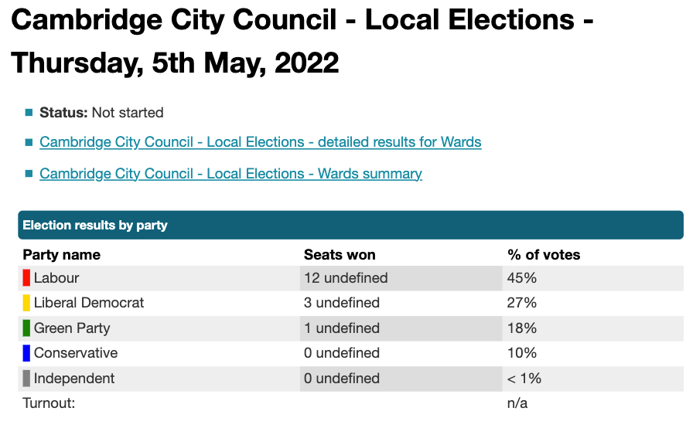This screenshot has height=428, width=686.
Task: Click the Seats won column heading
Action: (340, 254)
